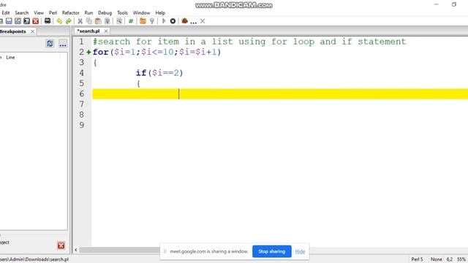The height and width of the screenshot is (263, 468).
Task: Open the Search menu
Action: pos(22,13)
